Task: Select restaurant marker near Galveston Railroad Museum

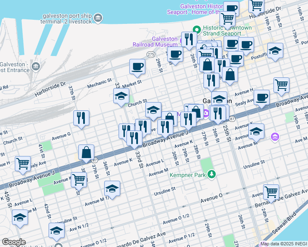Action: coord(189,41)
